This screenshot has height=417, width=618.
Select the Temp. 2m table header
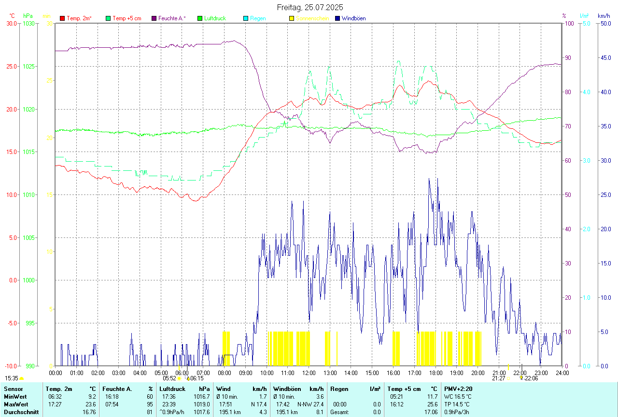(59, 389)
